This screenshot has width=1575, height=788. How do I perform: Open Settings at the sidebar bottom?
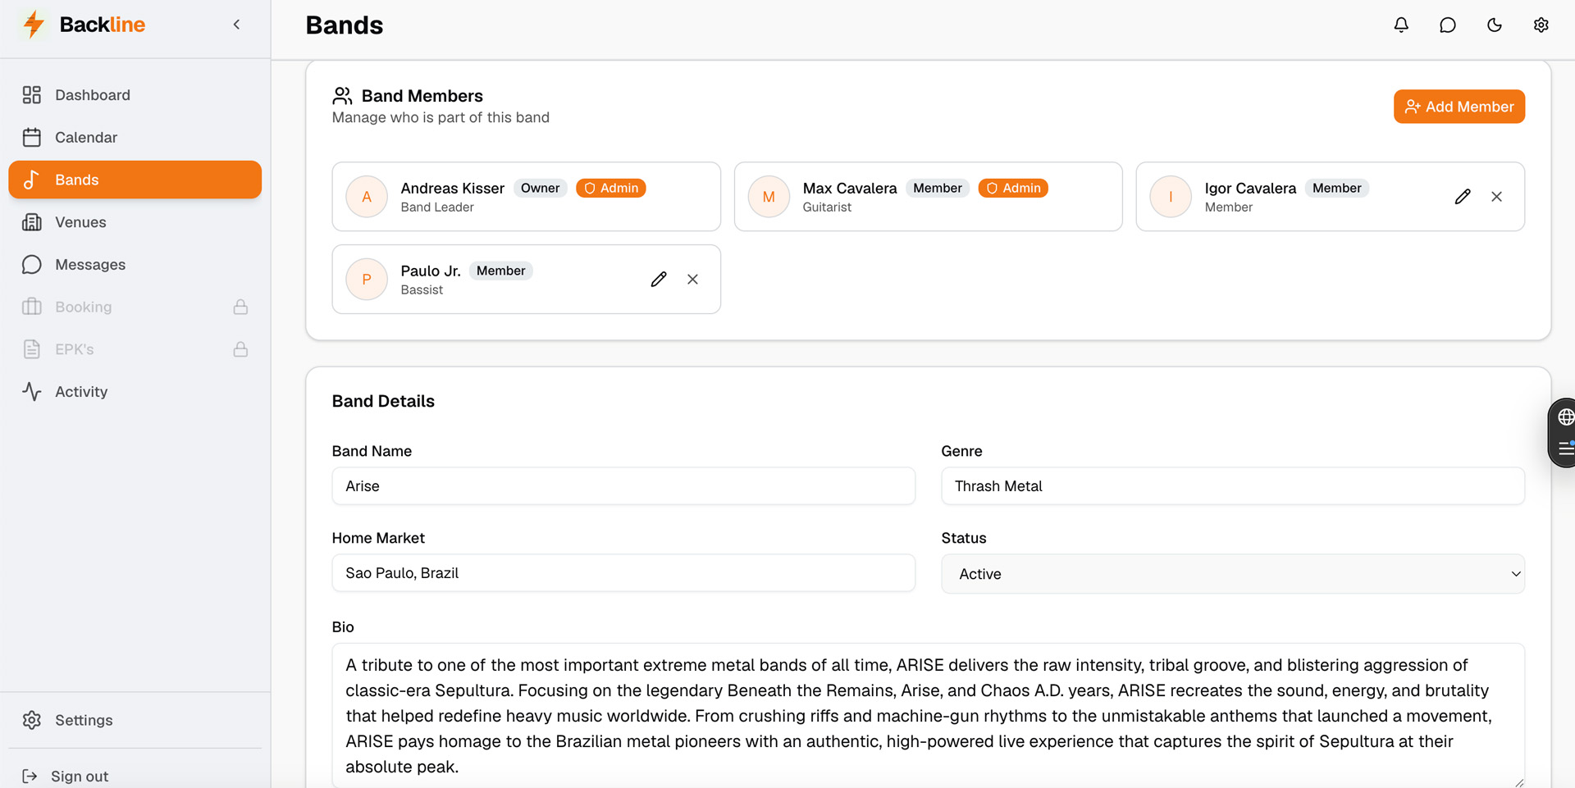pyautogui.click(x=135, y=720)
